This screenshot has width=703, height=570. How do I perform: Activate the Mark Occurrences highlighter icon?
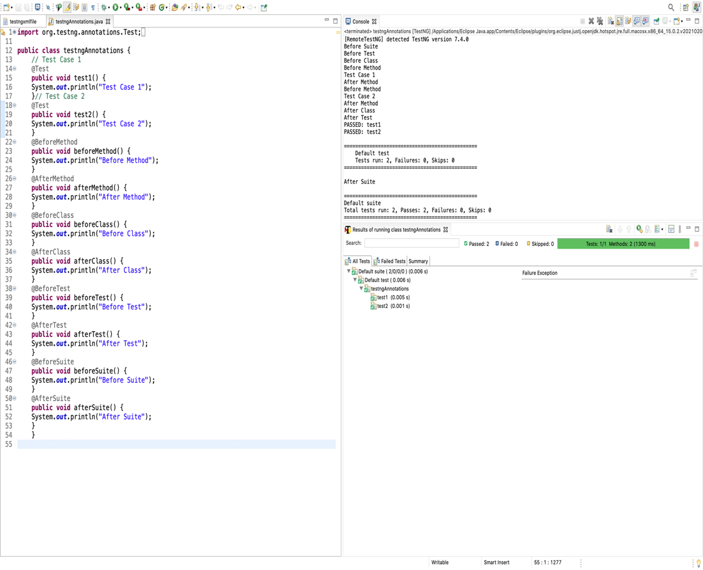point(67,7)
